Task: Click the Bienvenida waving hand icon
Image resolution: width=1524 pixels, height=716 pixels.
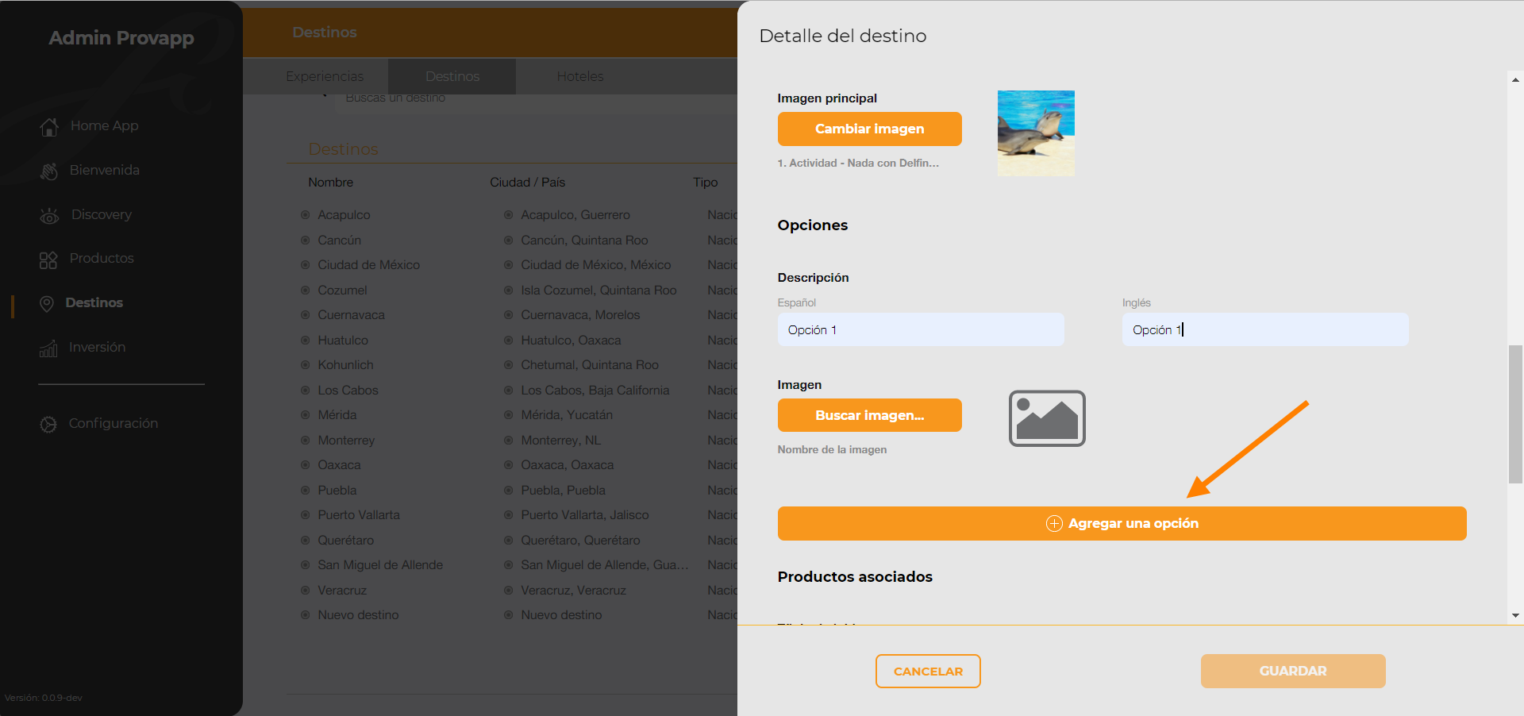Action: pyautogui.click(x=49, y=171)
